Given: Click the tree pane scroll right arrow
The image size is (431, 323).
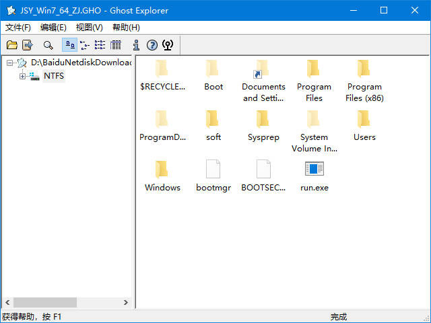Looking at the screenshot, I should coord(126,302).
